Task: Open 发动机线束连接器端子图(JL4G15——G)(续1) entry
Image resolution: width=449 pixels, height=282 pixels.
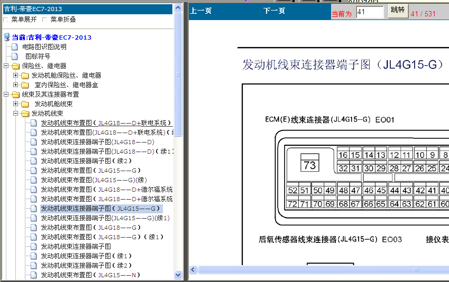Action: pyautogui.click(x=105, y=218)
